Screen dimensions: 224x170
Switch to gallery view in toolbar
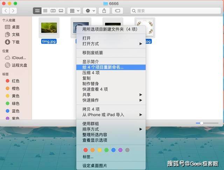(x=61, y=11)
